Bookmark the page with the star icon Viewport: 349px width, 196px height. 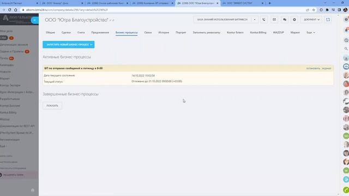pos(314,10)
